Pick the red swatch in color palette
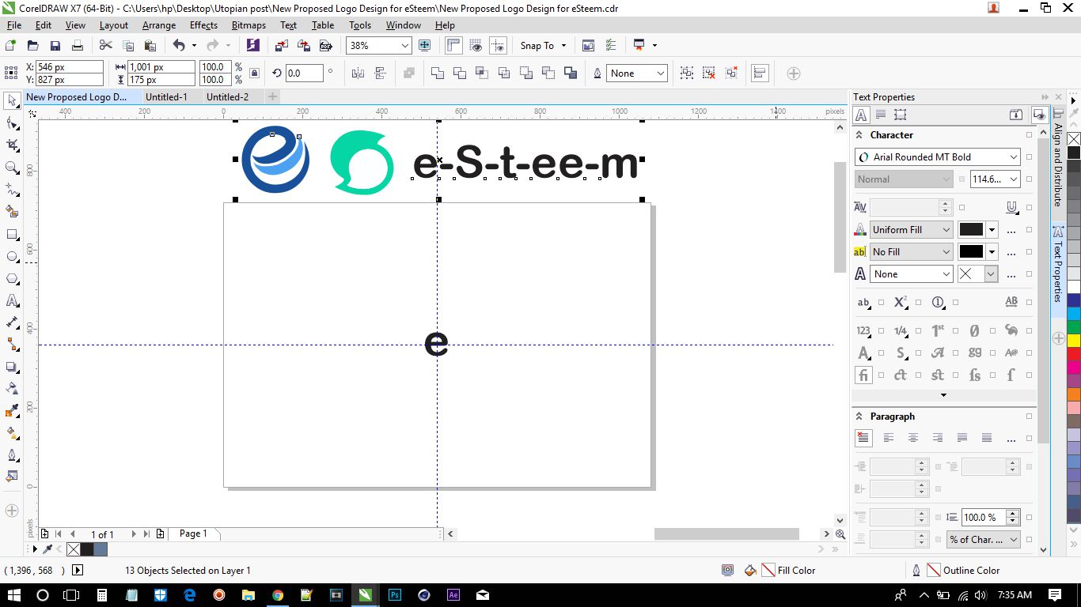The height and width of the screenshot is (607, 1081). [1074, 354]
